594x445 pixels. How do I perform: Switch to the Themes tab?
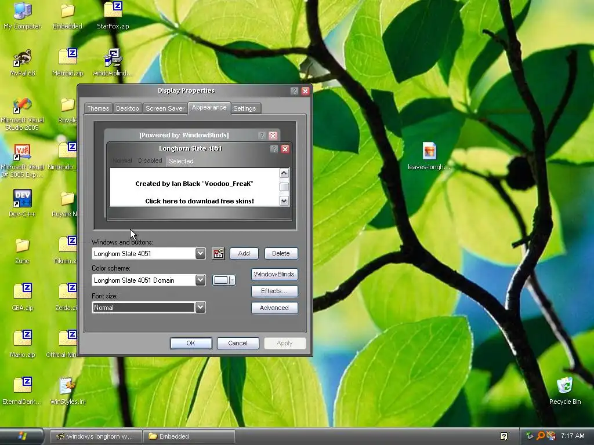coord(98,108)
